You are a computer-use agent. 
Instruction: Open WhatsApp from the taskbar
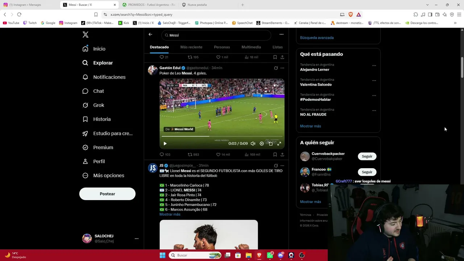coord(270,255)
